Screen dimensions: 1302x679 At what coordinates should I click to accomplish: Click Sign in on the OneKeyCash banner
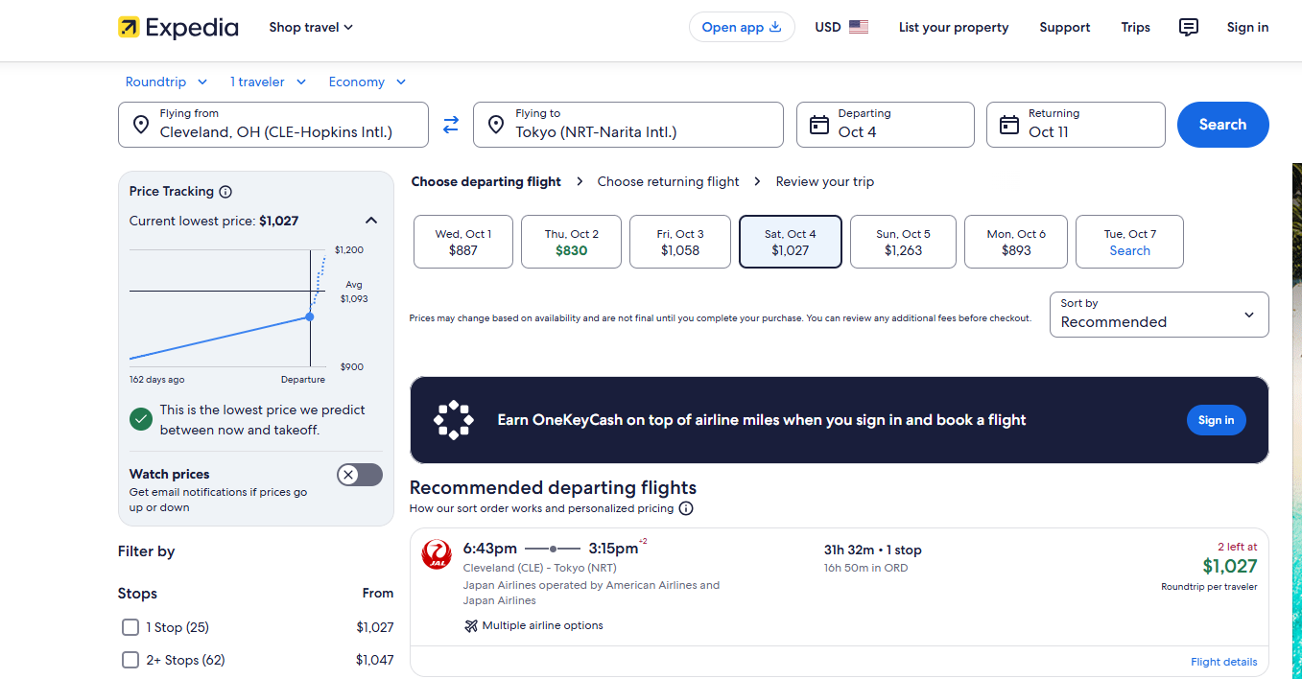tap(1217, 420)
